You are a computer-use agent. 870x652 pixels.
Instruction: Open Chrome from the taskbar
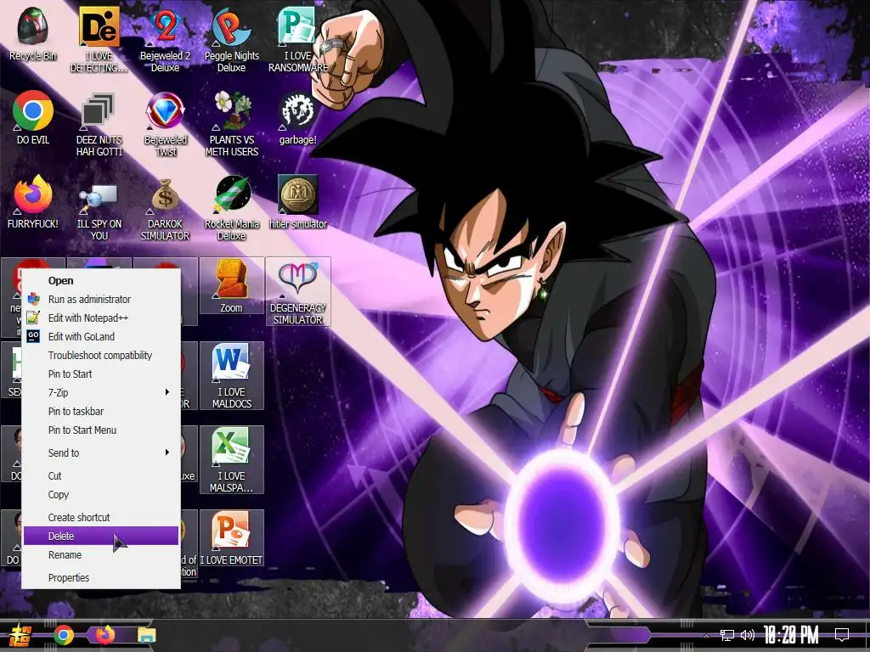coord(64,635)
